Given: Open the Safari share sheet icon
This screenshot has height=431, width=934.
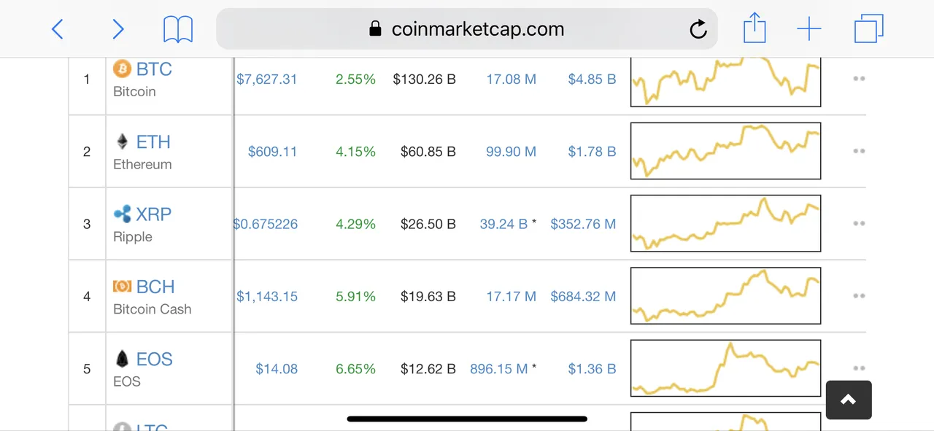Looking at the screenshot, I should [754, 28].
